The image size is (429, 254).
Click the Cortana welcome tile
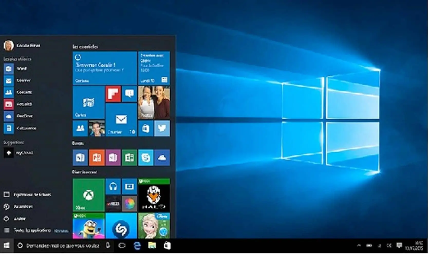[105, 68]
